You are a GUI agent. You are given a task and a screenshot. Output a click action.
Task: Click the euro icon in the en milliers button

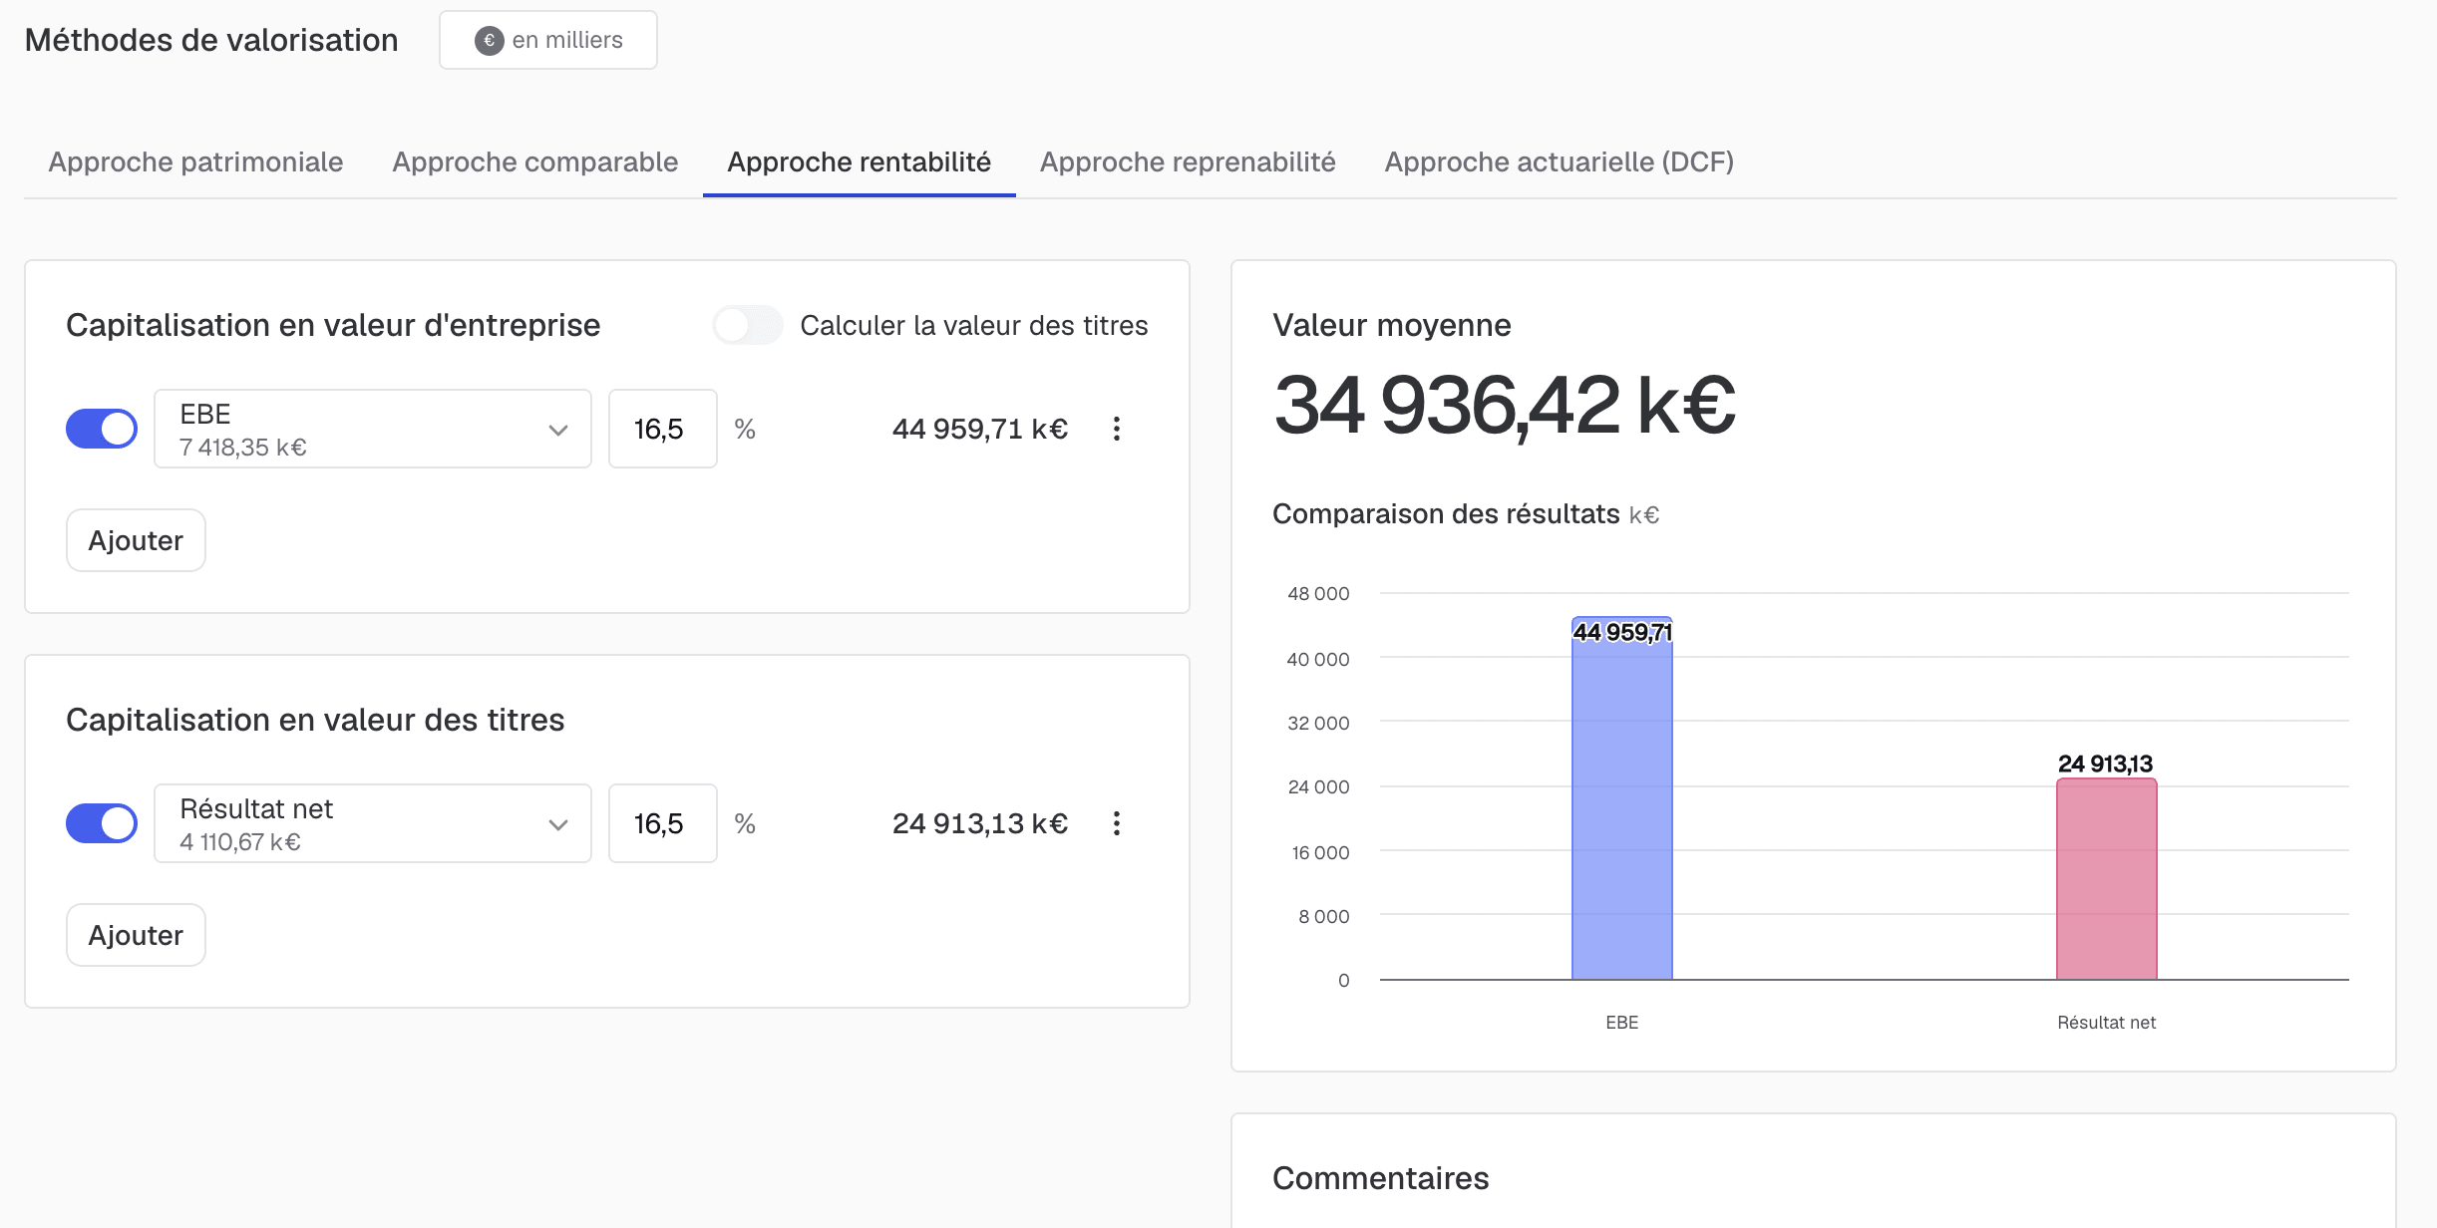pyautogui.click(x=489, y=41)
